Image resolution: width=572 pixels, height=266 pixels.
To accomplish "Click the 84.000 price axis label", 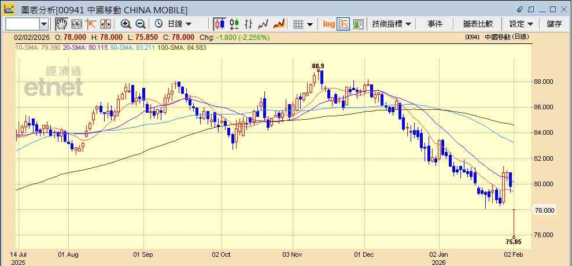I will pyautogui.click(x=544, y=133).
